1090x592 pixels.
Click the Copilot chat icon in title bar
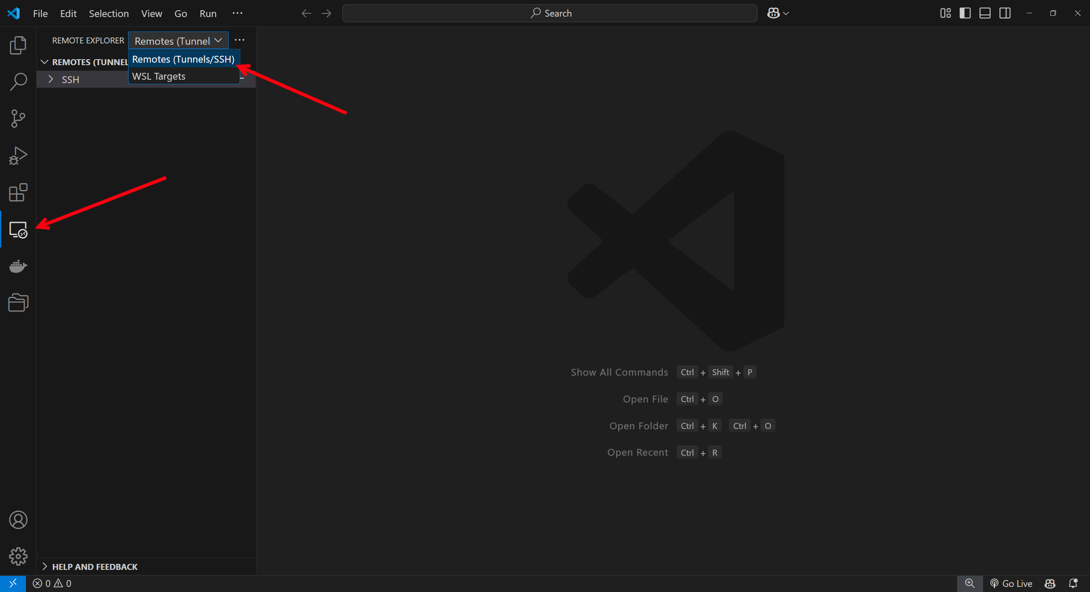[773, 13]
